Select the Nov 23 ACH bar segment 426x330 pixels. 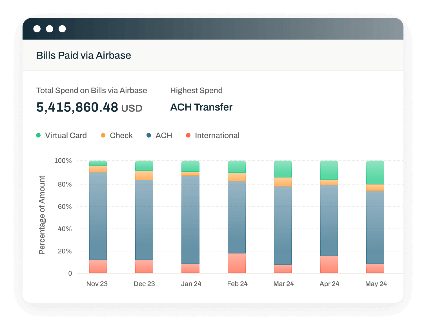[98, 216]
